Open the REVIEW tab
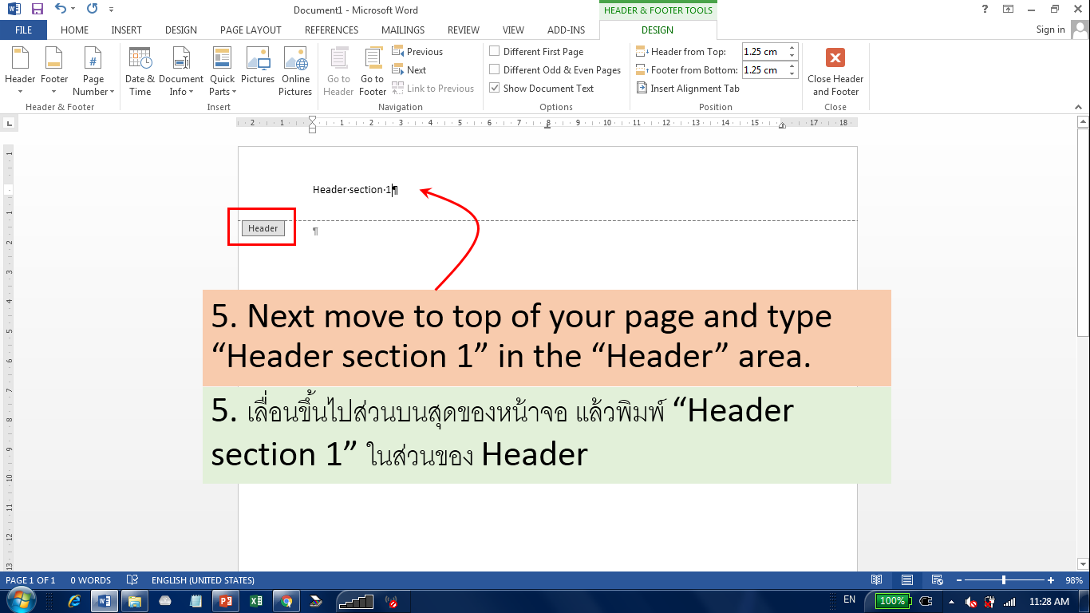Image resolution: width=1090 pixels, height=613 pixels. click(x=463, y=30)
